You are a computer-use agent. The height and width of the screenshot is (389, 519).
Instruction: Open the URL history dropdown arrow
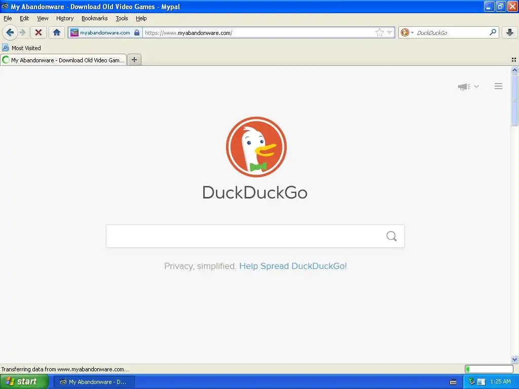(x=390, y=32)
